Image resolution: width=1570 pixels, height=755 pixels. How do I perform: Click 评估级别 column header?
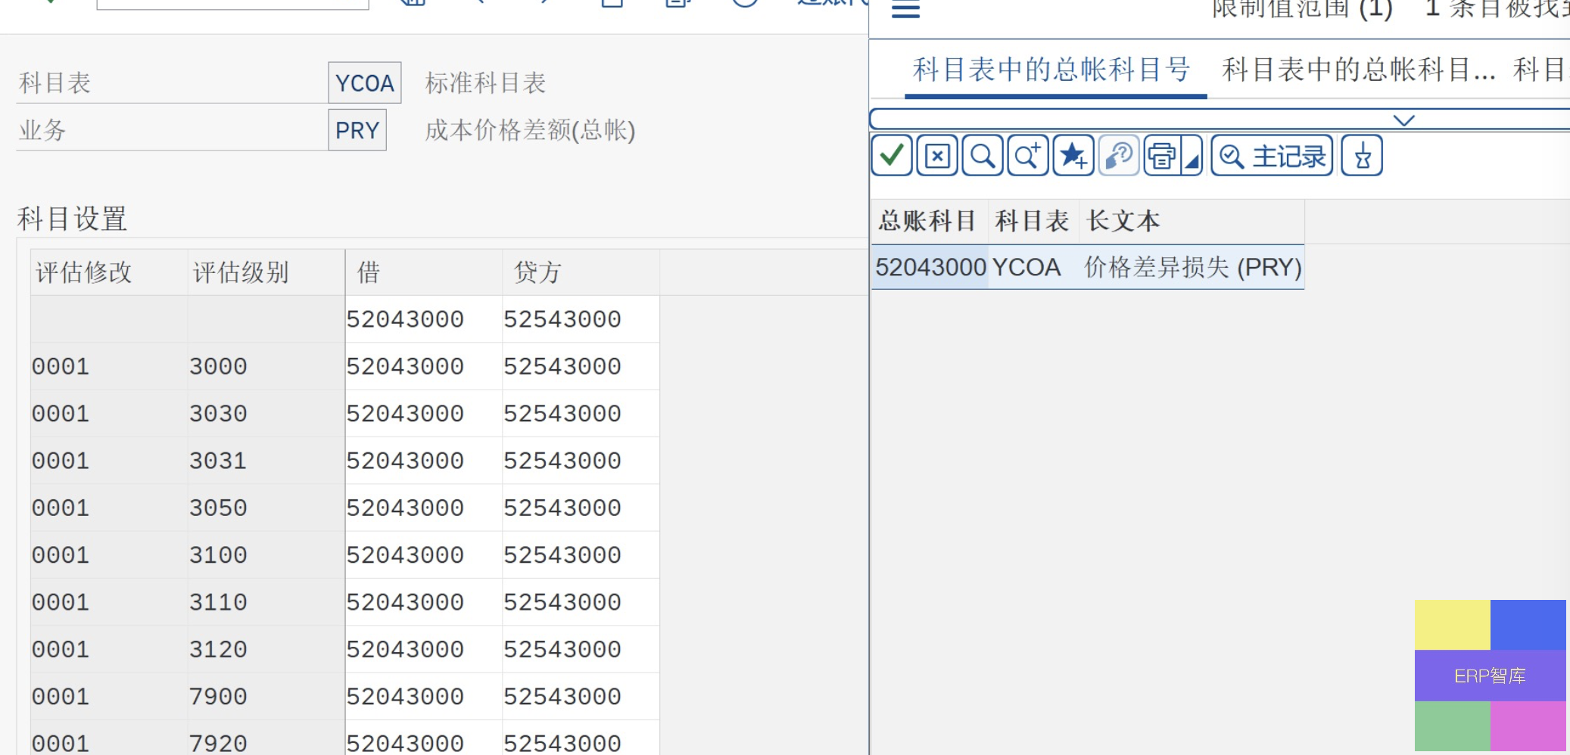(266, 272)
